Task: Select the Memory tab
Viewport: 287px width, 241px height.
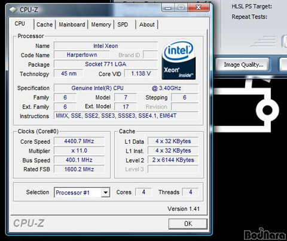Action: coord(101,24)
